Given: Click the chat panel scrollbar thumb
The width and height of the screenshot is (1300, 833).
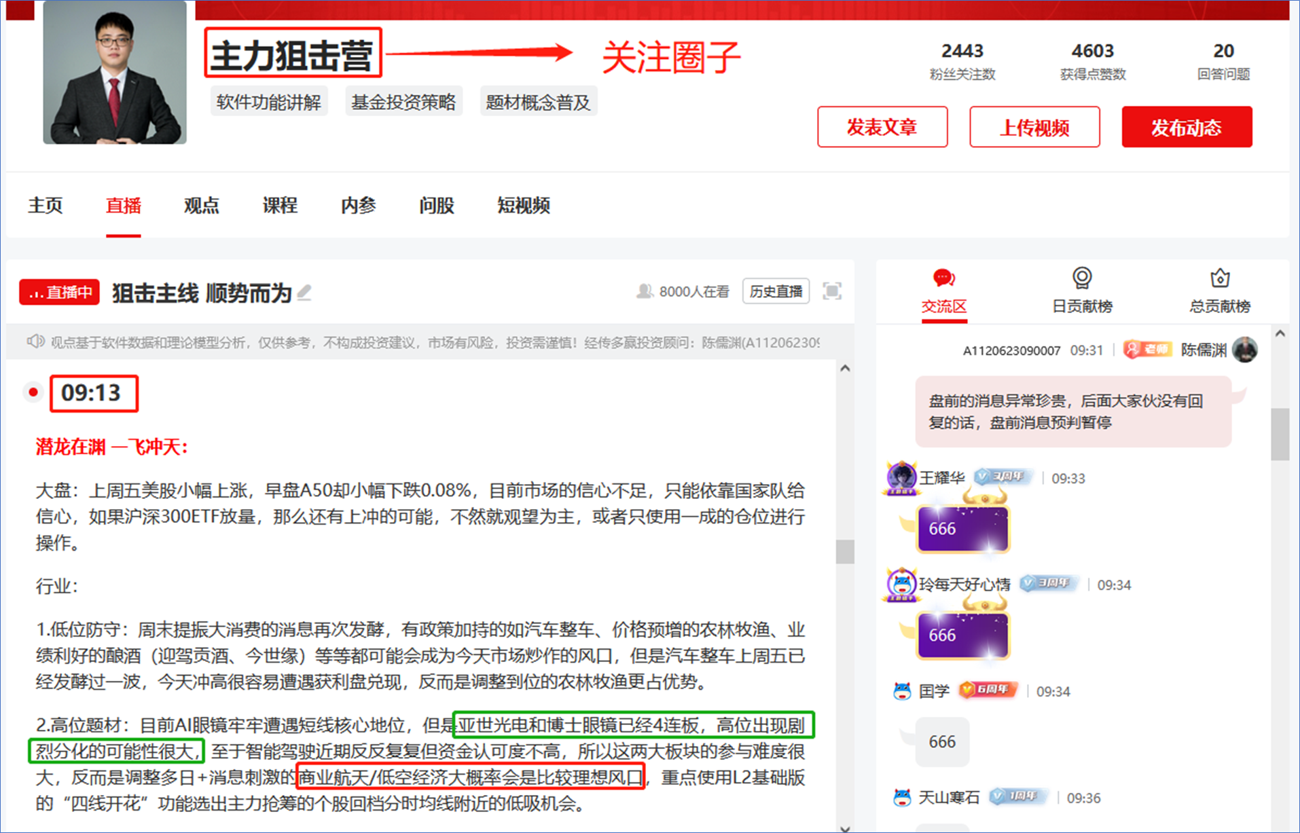Looking at the screenshot, I should [1280, 434].
